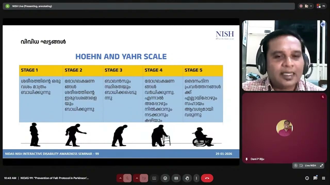Click 'NIDAS-NISH INTERACTIVE DISABILITY AWARENESS SEMINAR – 99' footer text

[52, 154]
